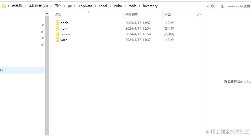The image size is (251, 136).
Task: Click the yarn folder name
Action: pyautogui.click(x=64, y=40)
